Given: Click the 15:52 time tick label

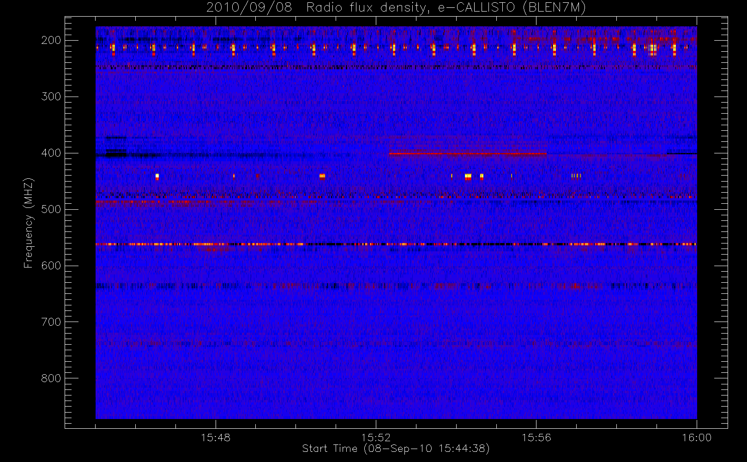Looking at the screenshot, I should click(376, 438).
